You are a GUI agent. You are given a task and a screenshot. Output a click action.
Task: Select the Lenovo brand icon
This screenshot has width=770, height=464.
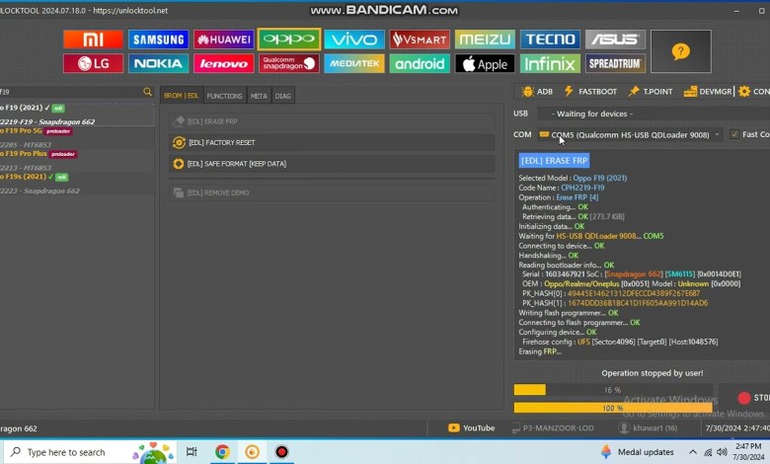[x=223, y=63]
